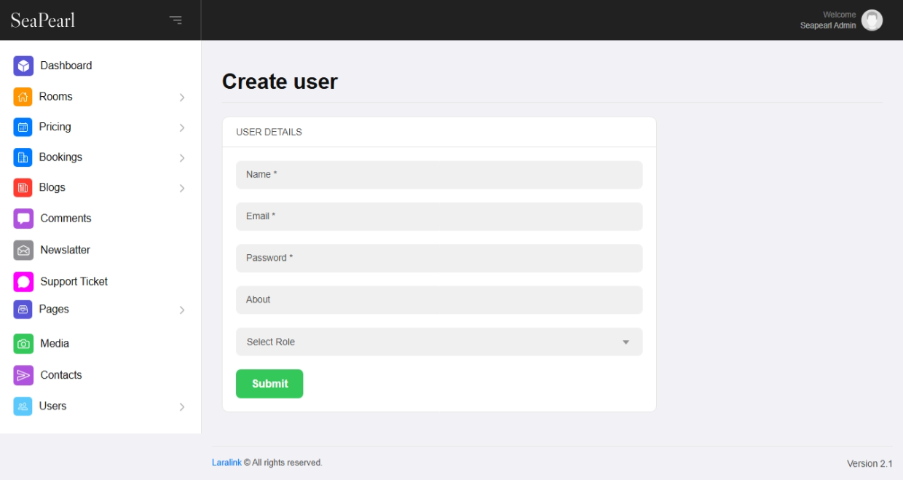Open the Users menu item
The width and height of the screenshot is (903, 480).
click(x=52, y=406)
